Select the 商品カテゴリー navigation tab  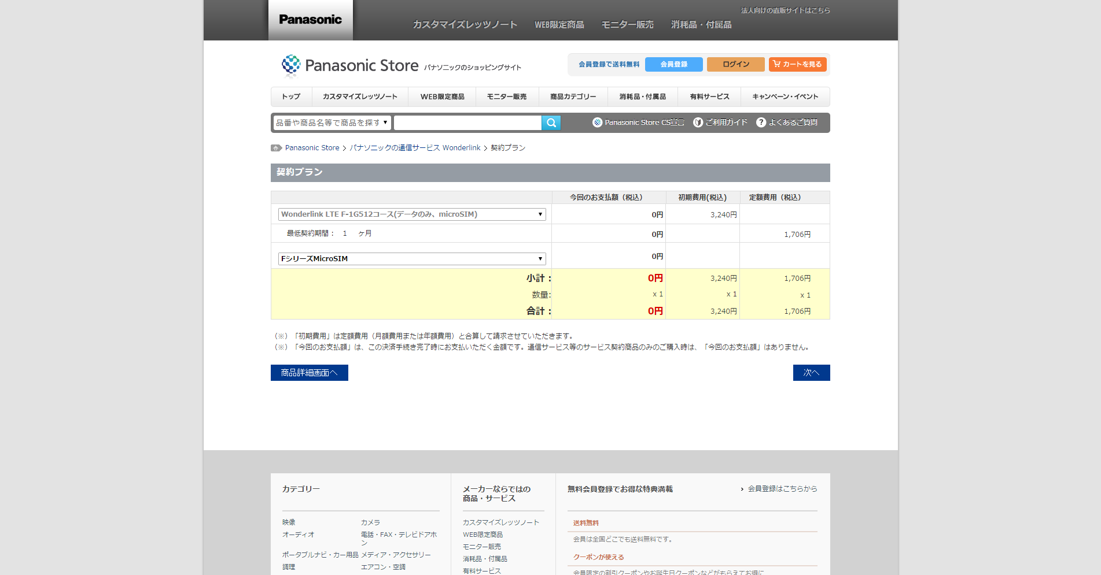click(x=573, y=97)
